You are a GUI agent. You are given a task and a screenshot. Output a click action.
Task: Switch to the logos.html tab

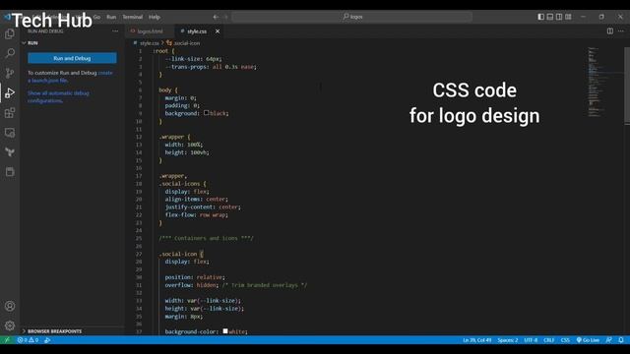point(150,31)
